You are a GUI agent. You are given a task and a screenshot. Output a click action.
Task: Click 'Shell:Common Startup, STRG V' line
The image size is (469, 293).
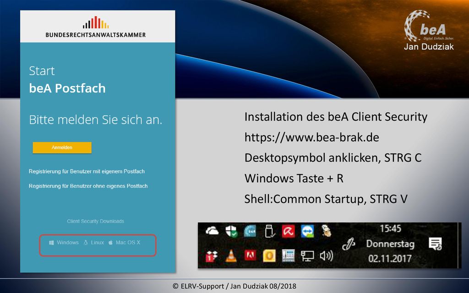pos(326,199)
